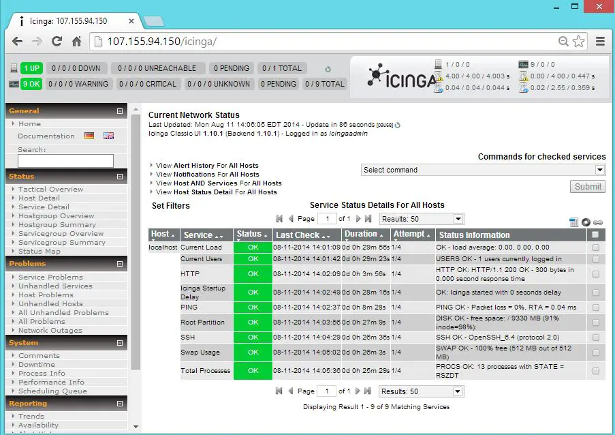Image resolution: width=615 pixels, height=435 pixels.
Task: Click the host icon beside 1 UP
Action: tap(14, 68)
